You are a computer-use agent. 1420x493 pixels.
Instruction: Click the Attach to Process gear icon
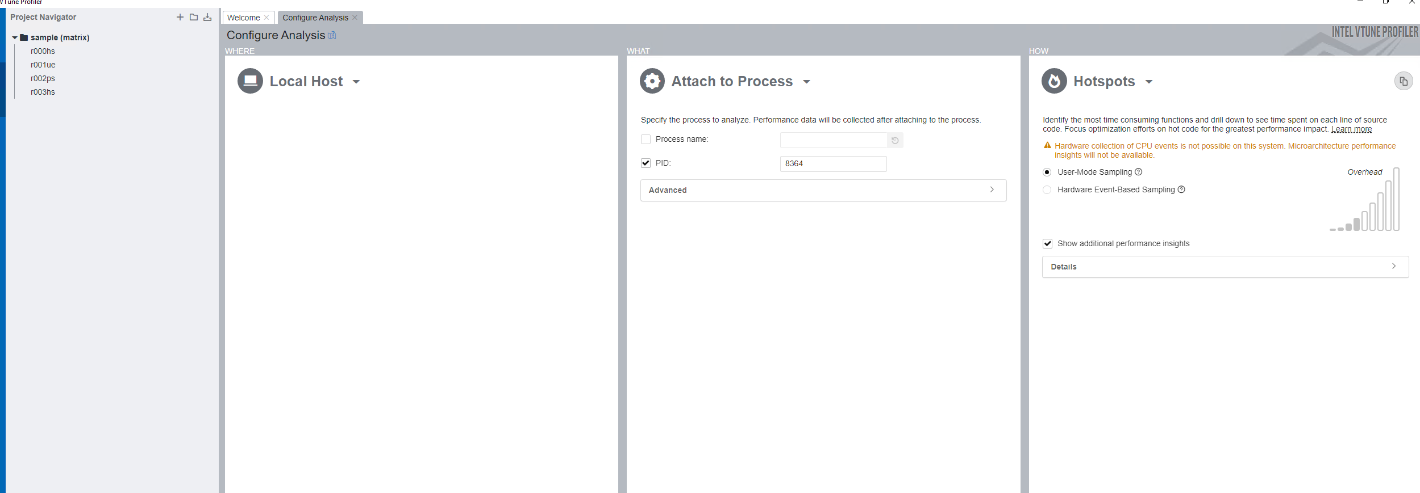(x=652, y=81)
